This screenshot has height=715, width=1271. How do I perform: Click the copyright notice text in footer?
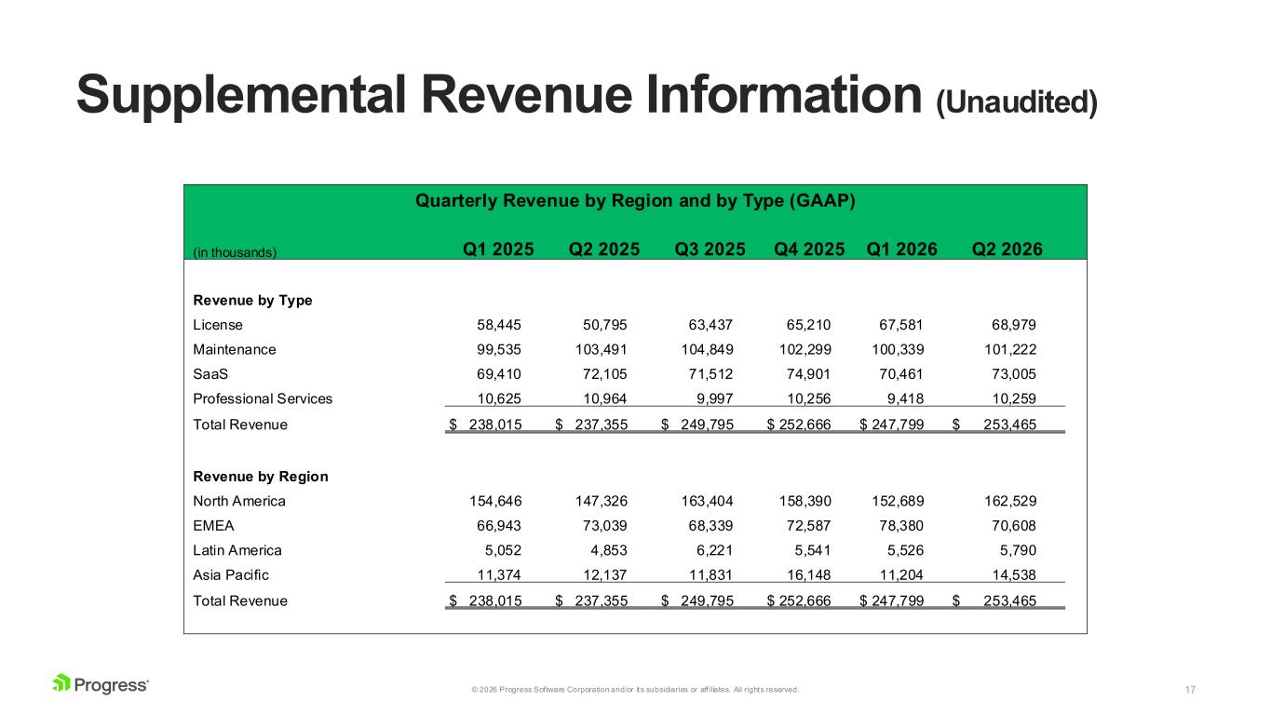(x=635, y=690)
